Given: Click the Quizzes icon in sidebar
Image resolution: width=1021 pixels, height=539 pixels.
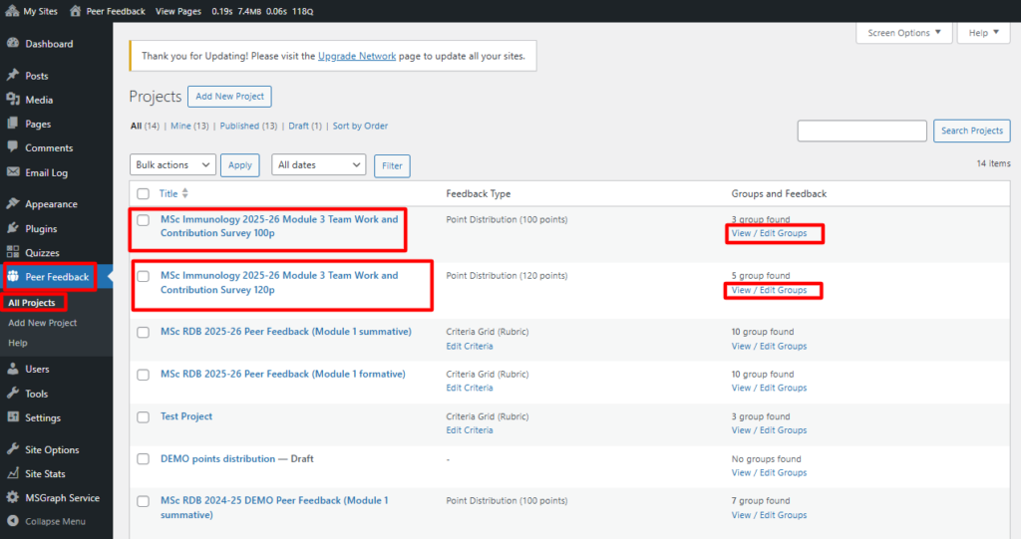Looking at the screenshot, I should 13,253.
